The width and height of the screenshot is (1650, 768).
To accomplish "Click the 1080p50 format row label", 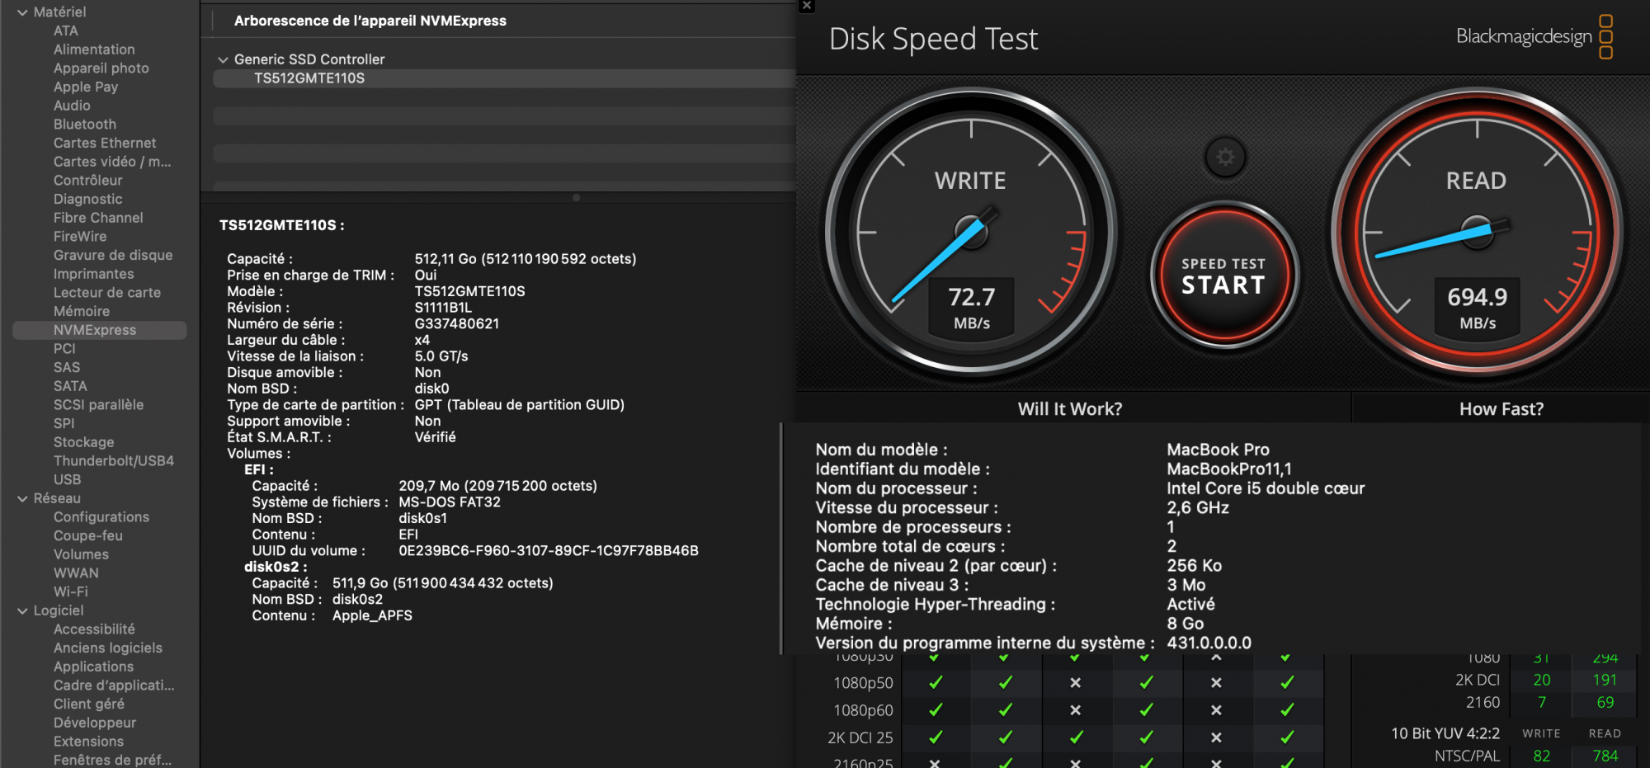I will click(863, 683).
